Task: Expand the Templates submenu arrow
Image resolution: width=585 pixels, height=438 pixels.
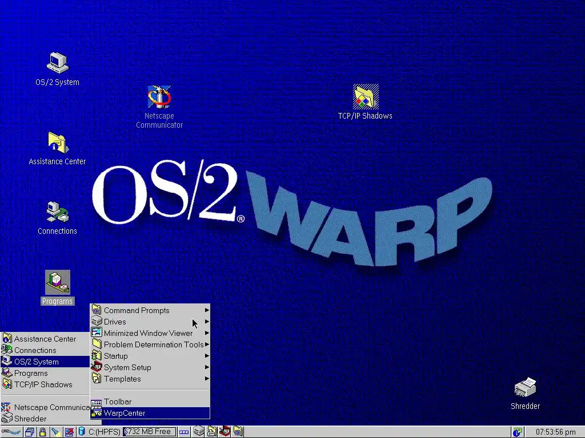Action: [207, 379]
